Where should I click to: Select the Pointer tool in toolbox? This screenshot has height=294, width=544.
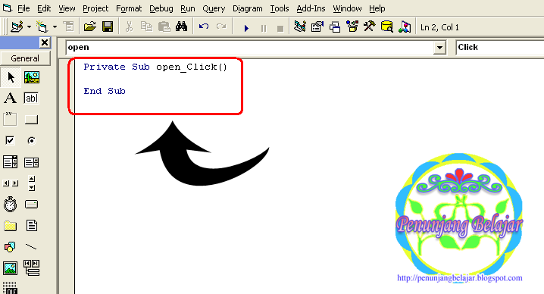pos(11,77)
